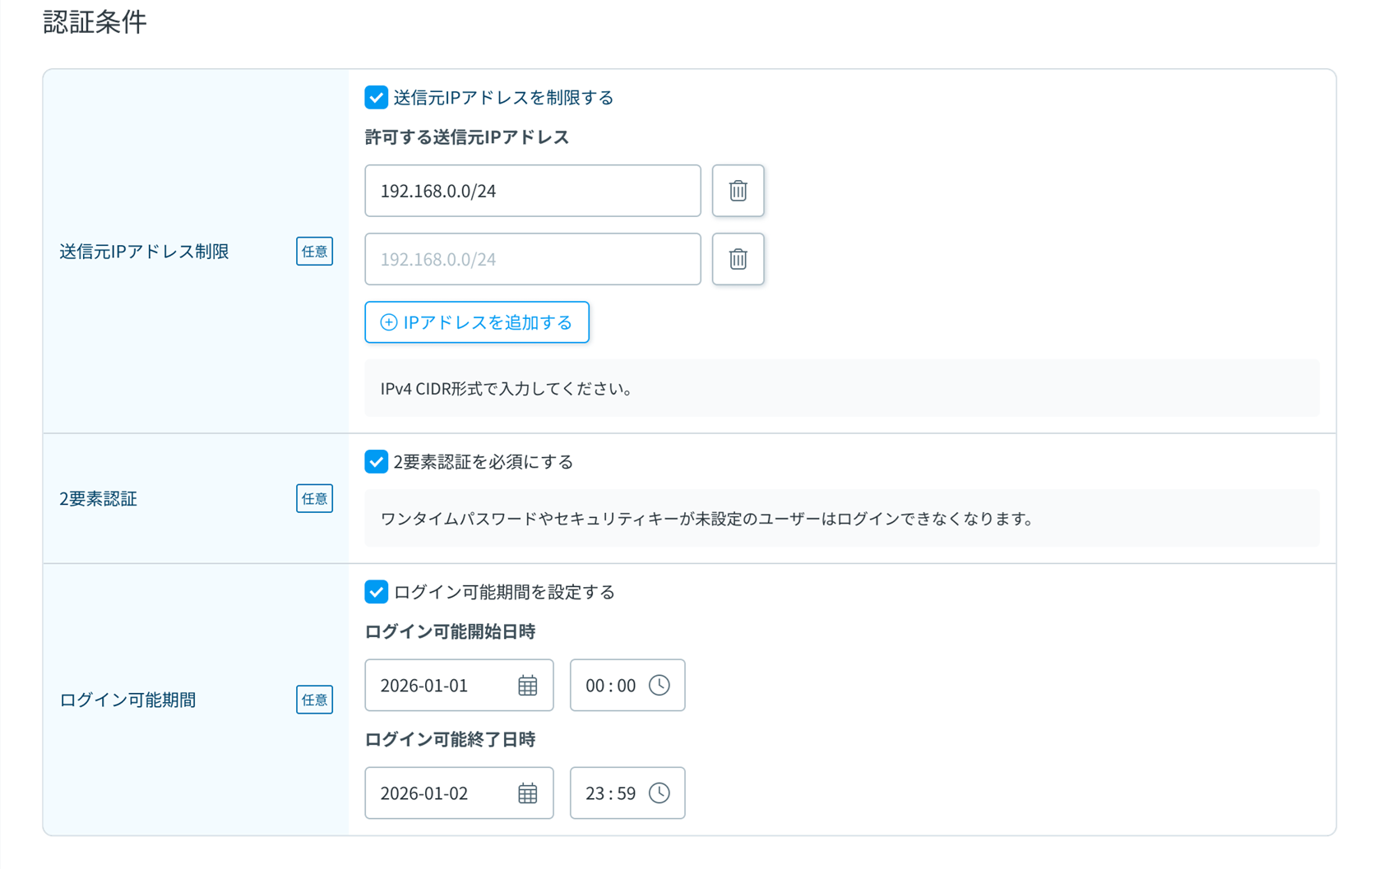Viewport: 1379px width, 869px height.
Task: Toggle the 2要素認証を必須にする checkbox
Action: [376, 462]
